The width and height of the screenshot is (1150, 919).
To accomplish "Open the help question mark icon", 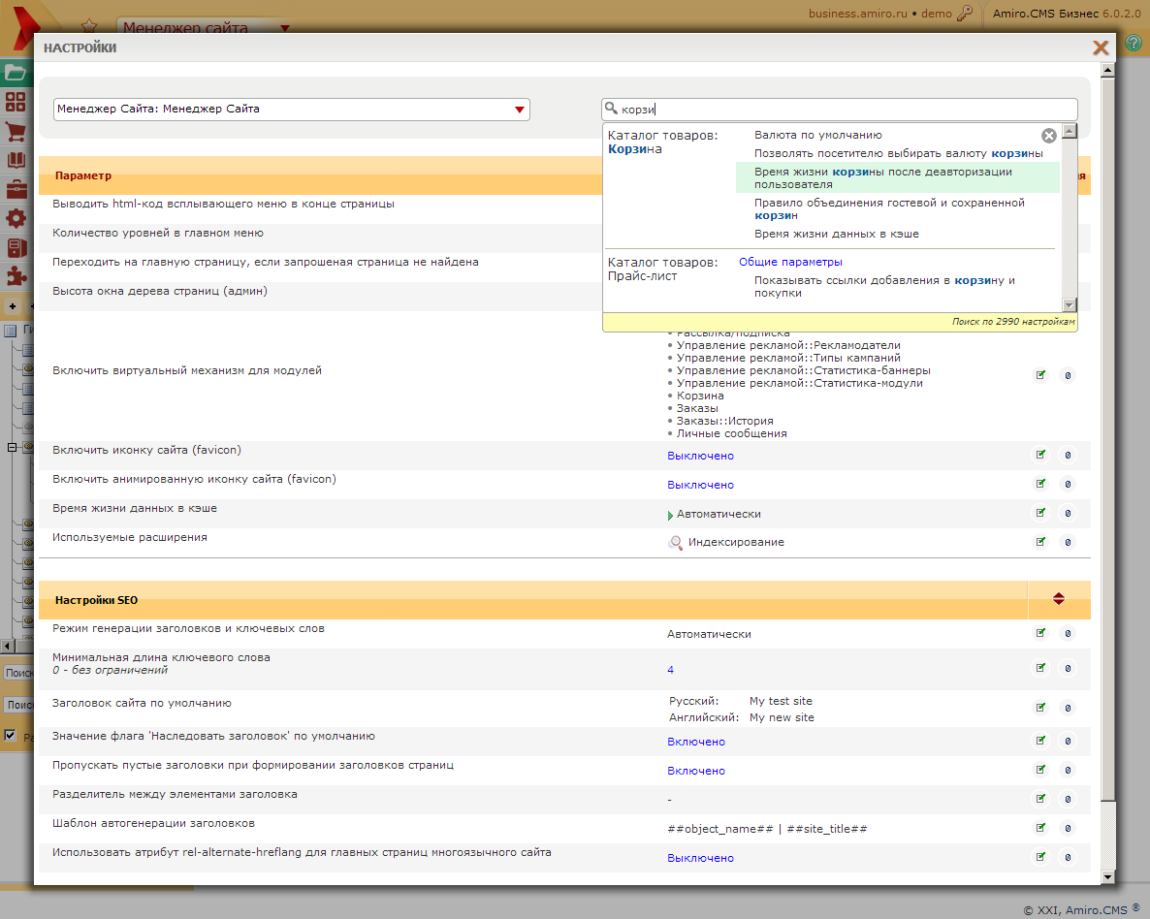I will click(1133, 44).
